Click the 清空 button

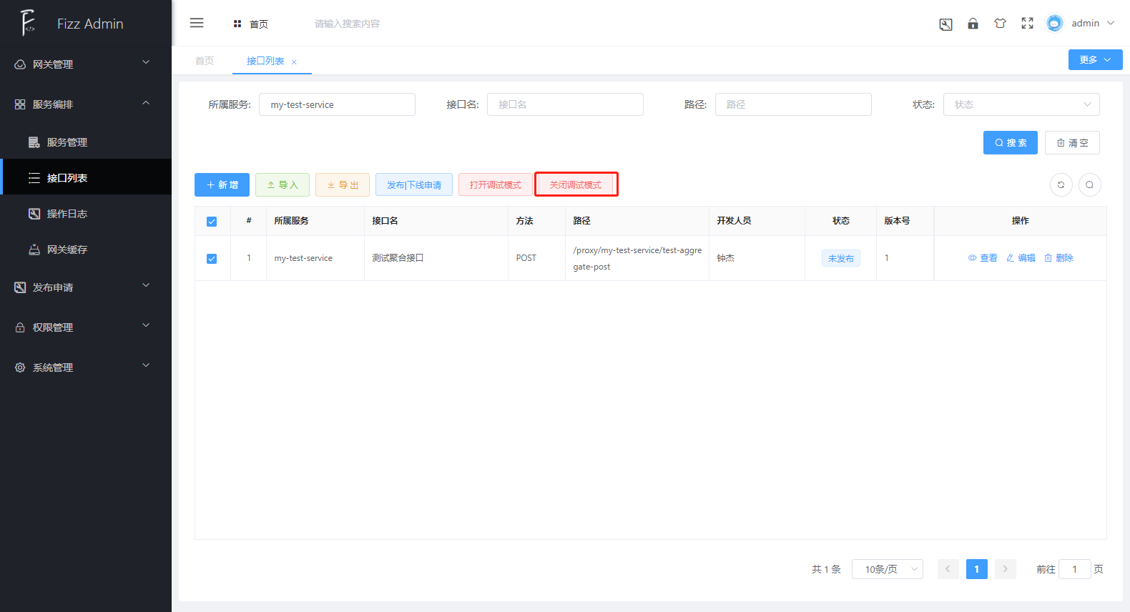1072,142
